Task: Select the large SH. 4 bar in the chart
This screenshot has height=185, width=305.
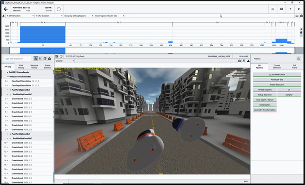Action: pyautogui.click(x=43, y=34)
